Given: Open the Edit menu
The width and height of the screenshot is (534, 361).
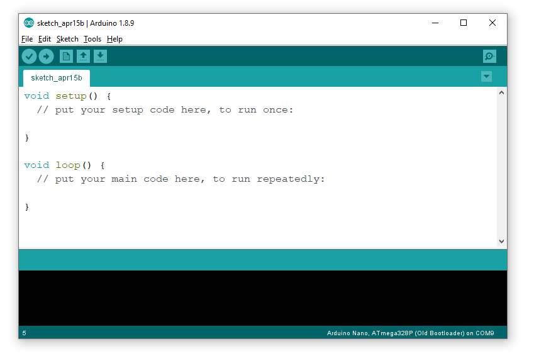Looking at the screenshot, I should point(44,39).
